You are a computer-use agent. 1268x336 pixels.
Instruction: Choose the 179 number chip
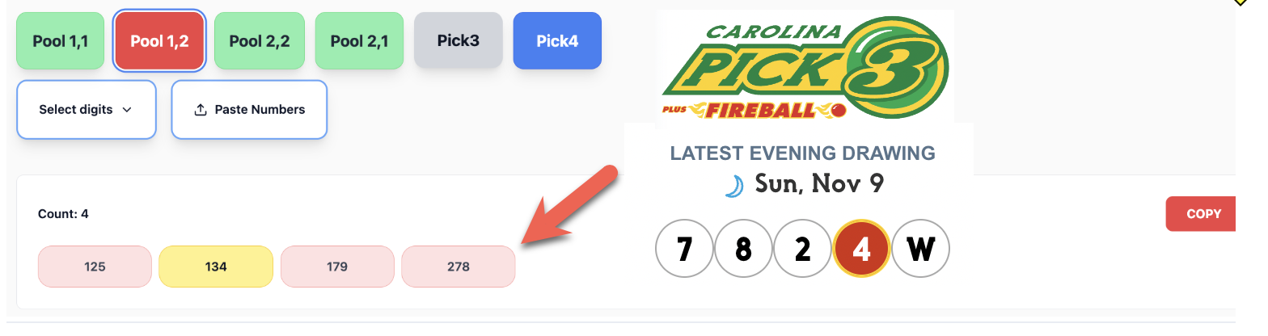pyautogui.click(x=337, y=267)
